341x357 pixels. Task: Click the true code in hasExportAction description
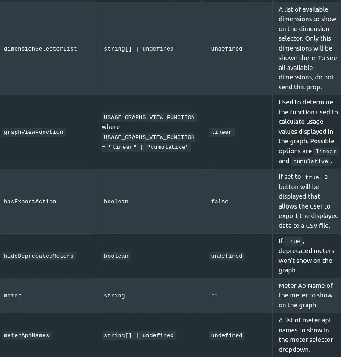tap(312, 177)
